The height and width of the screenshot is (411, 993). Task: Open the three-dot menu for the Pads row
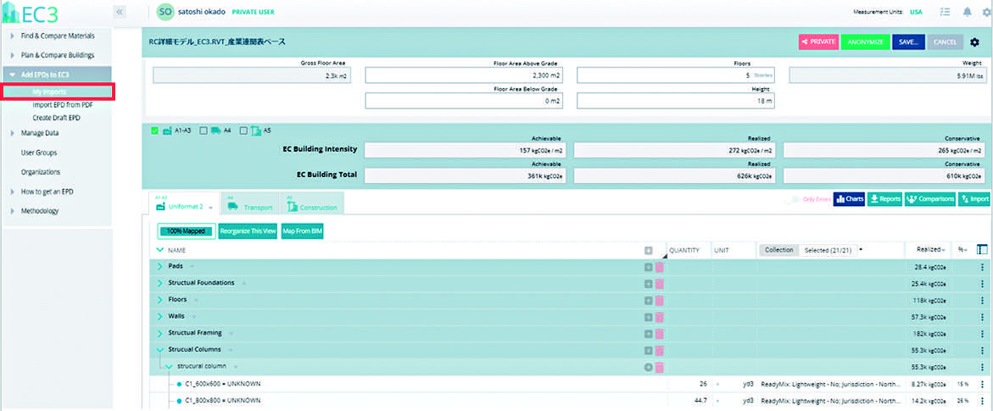(982, 267)
